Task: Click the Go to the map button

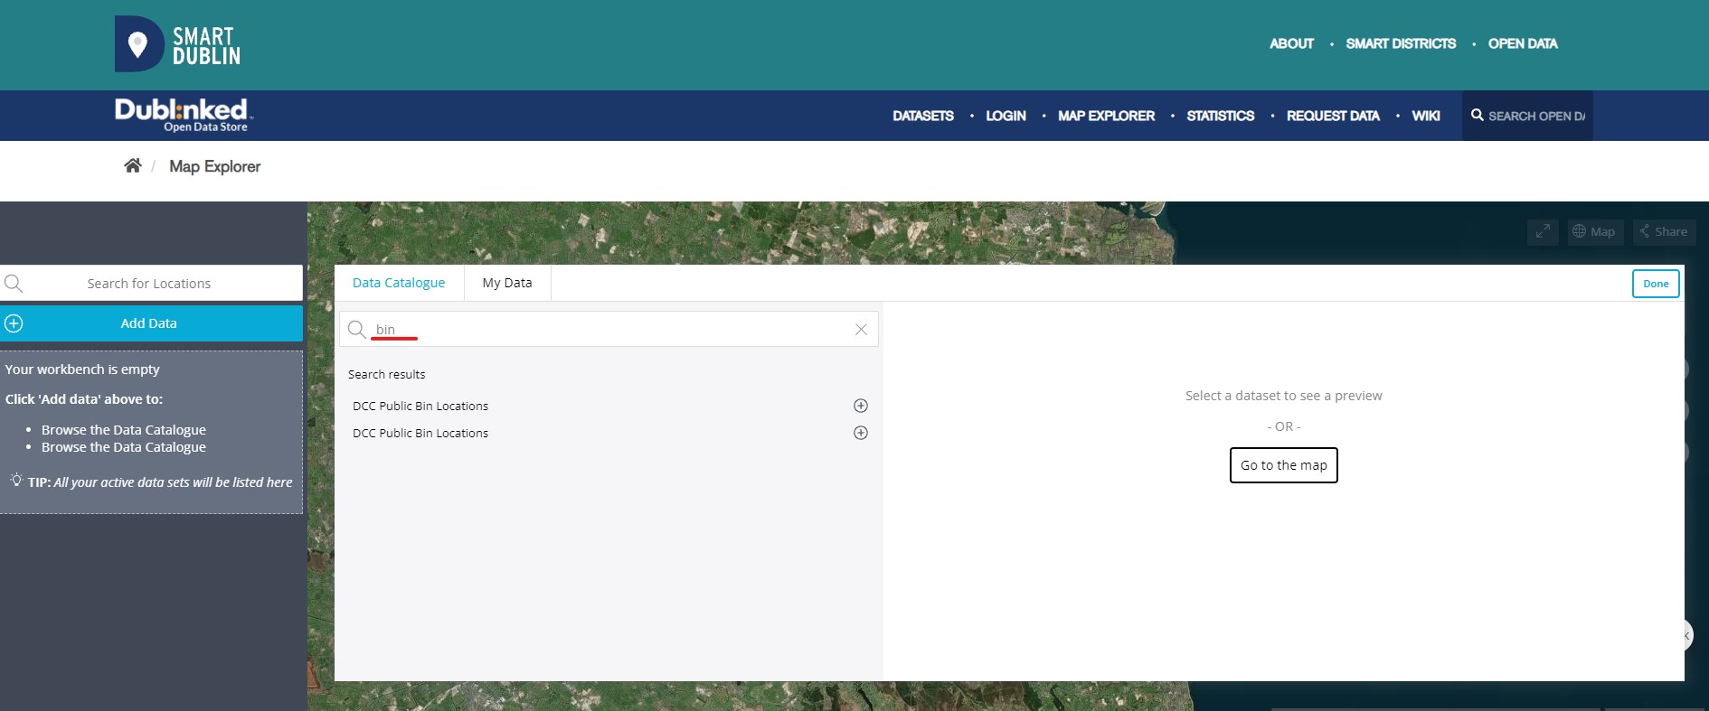Action: click(x=1283, y=465)
